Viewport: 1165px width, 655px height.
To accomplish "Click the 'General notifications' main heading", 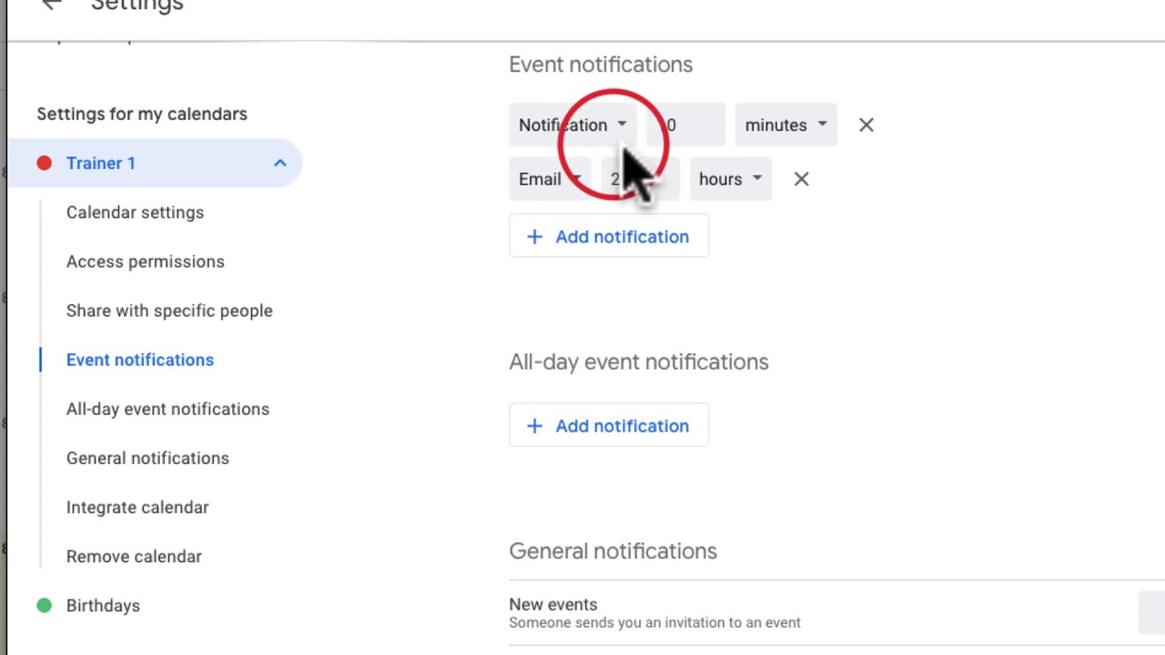I will tap(613, 551).
